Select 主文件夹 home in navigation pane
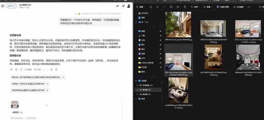The height and width of the screenshot is (120, 264). pyautogui.click(x=143, y=13)
